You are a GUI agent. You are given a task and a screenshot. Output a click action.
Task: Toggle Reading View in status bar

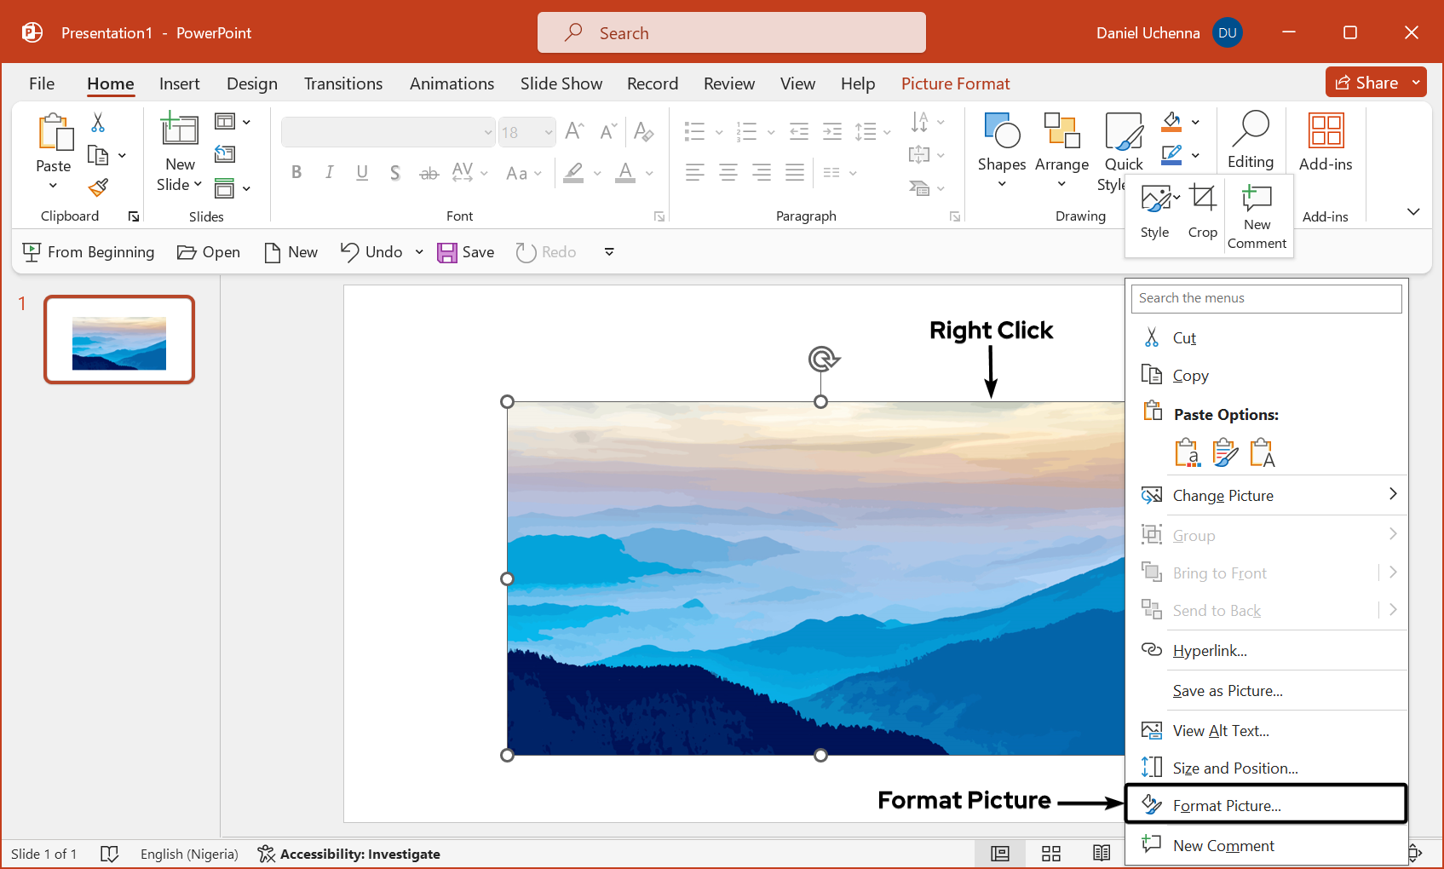[1102, 854]
